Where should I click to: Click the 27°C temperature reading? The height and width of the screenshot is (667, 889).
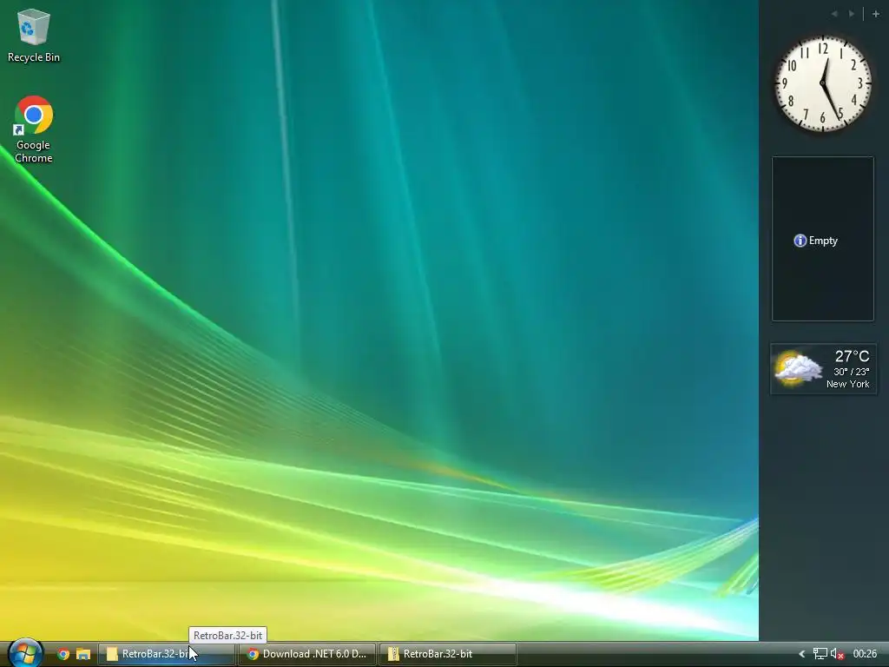pyautogui.click(x=852, y=356)
